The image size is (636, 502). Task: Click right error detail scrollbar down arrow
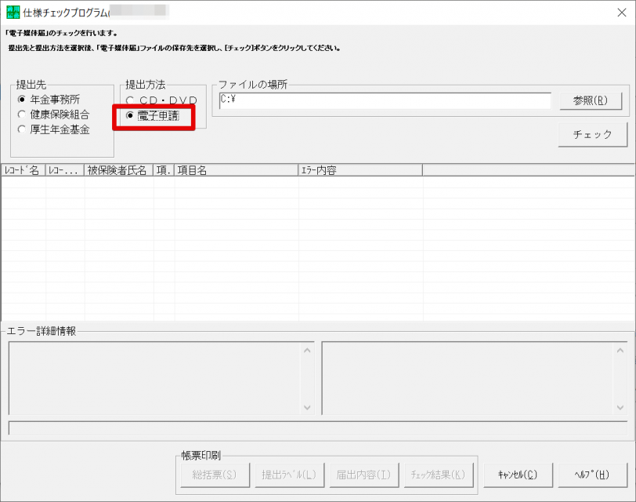[x=620, y=407]
